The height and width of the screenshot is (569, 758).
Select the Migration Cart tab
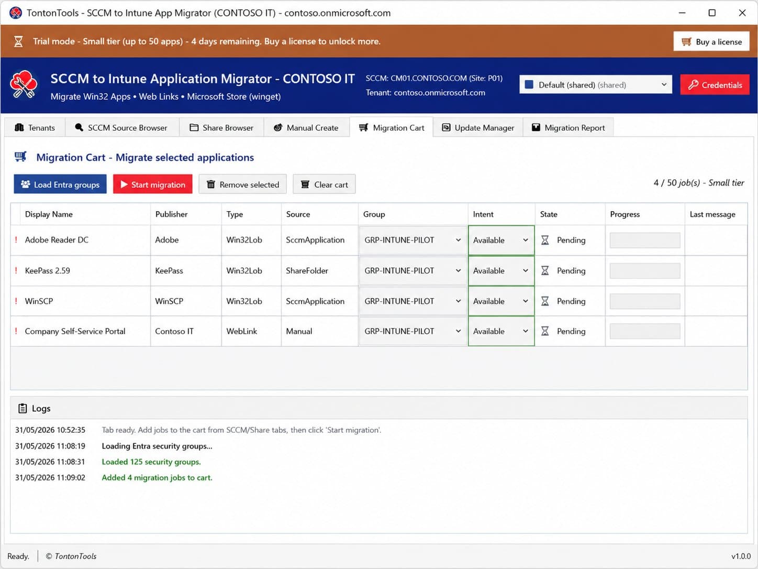point(392,127)
